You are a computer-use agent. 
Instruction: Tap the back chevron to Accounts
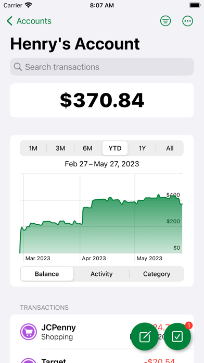9,21
